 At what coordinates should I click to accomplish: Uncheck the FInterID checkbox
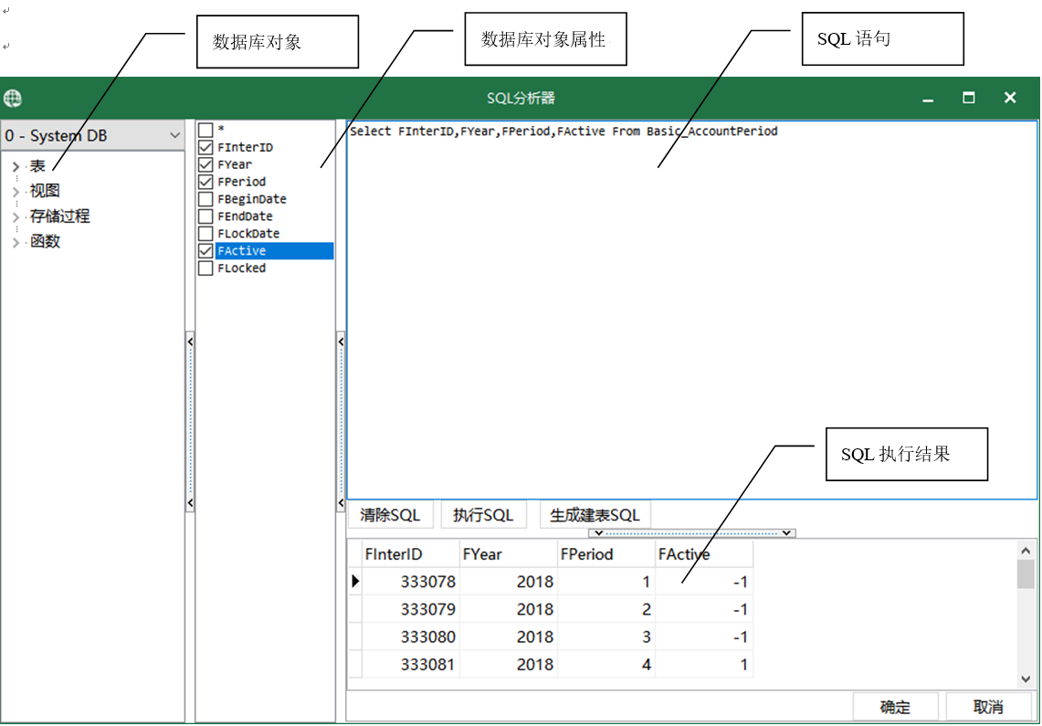[x=206, y=147]
